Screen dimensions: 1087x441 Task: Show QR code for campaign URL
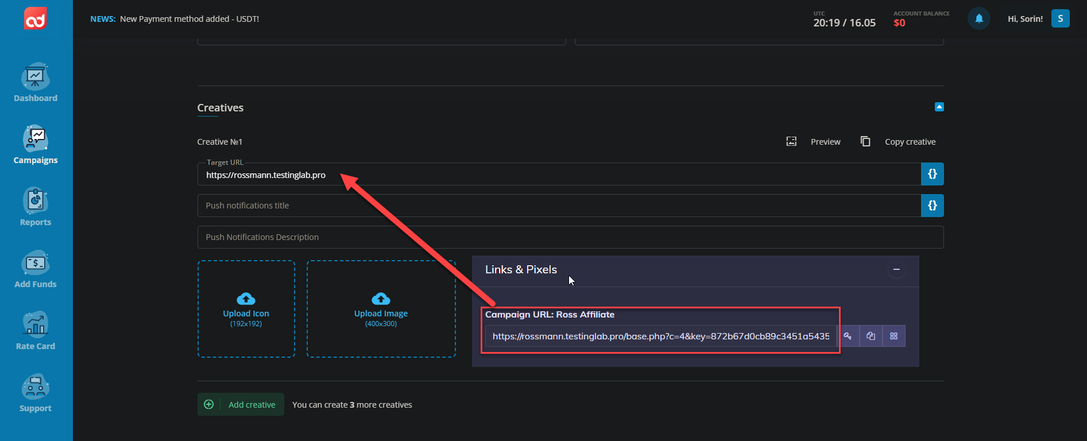click(x=893, y=336)
